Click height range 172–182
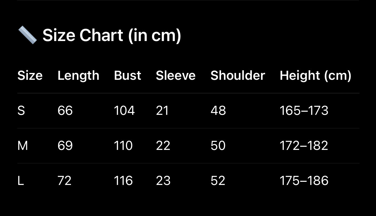The height and width of the screenshot is (216, 376). tap(304, 146)
